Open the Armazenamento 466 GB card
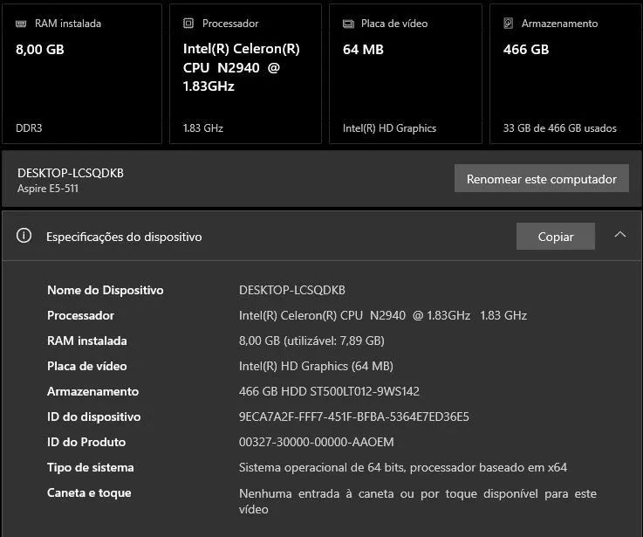 point(565,74)
